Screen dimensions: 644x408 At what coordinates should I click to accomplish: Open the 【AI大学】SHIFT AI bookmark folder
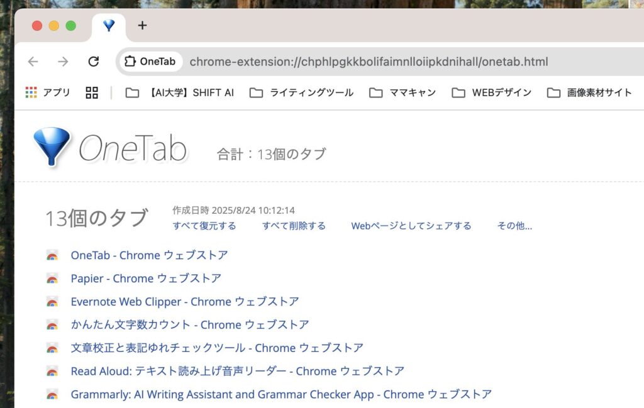[180, 92]
